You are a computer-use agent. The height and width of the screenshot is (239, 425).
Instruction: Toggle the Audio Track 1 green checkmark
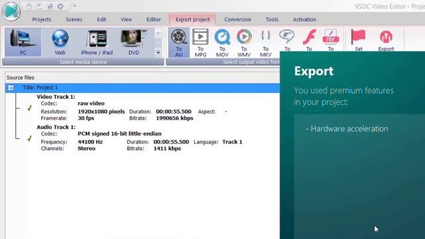coord(29,139)
